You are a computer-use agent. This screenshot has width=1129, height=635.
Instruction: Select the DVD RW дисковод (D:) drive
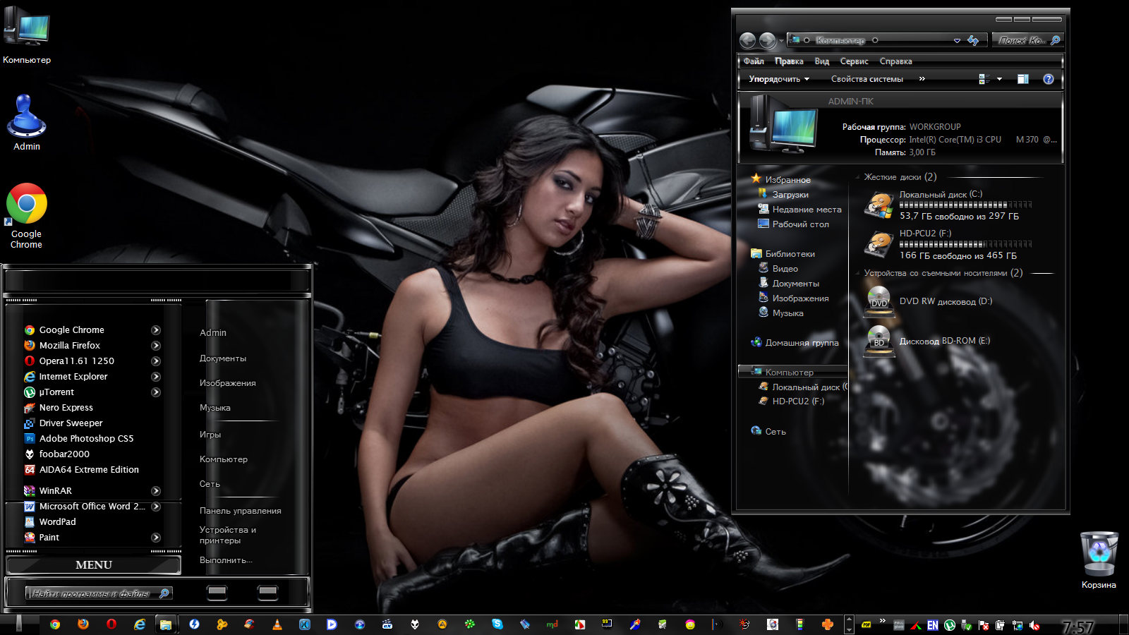[945, 301]
